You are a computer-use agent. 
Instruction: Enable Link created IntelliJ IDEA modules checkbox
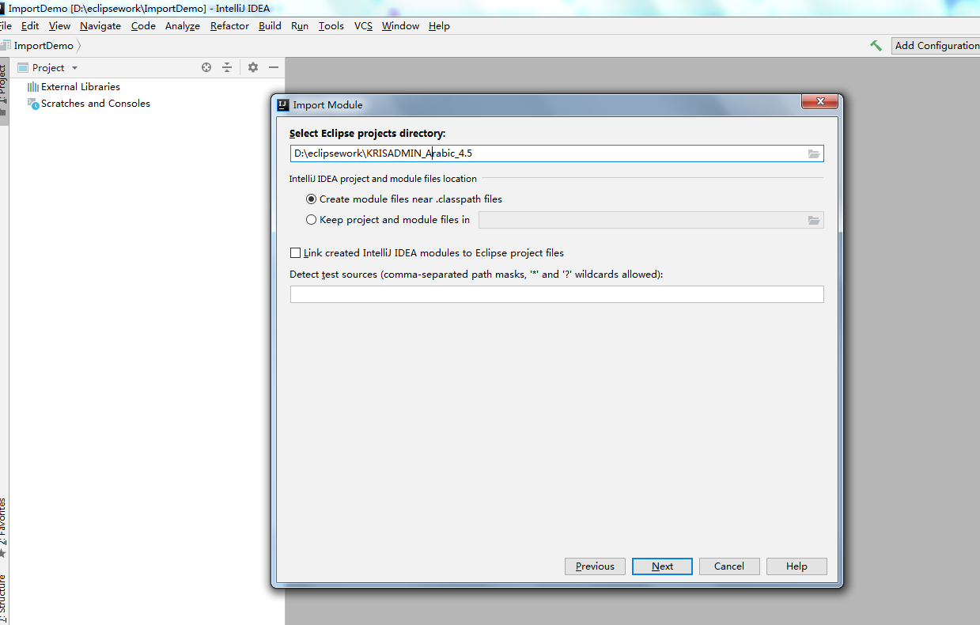click(296, 253)
